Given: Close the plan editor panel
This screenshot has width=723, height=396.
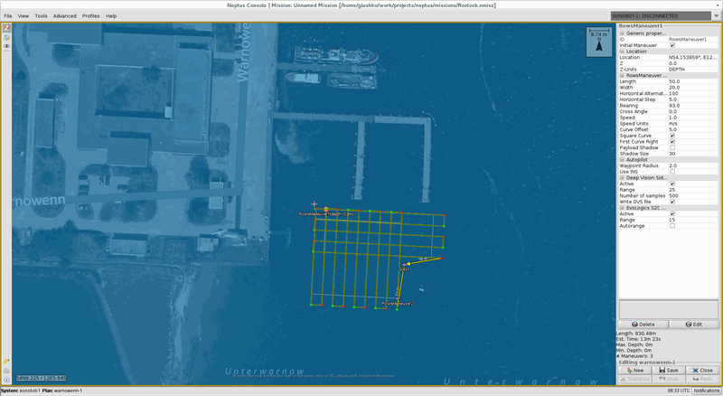Looking at the screenshot, I should point(702,370).
